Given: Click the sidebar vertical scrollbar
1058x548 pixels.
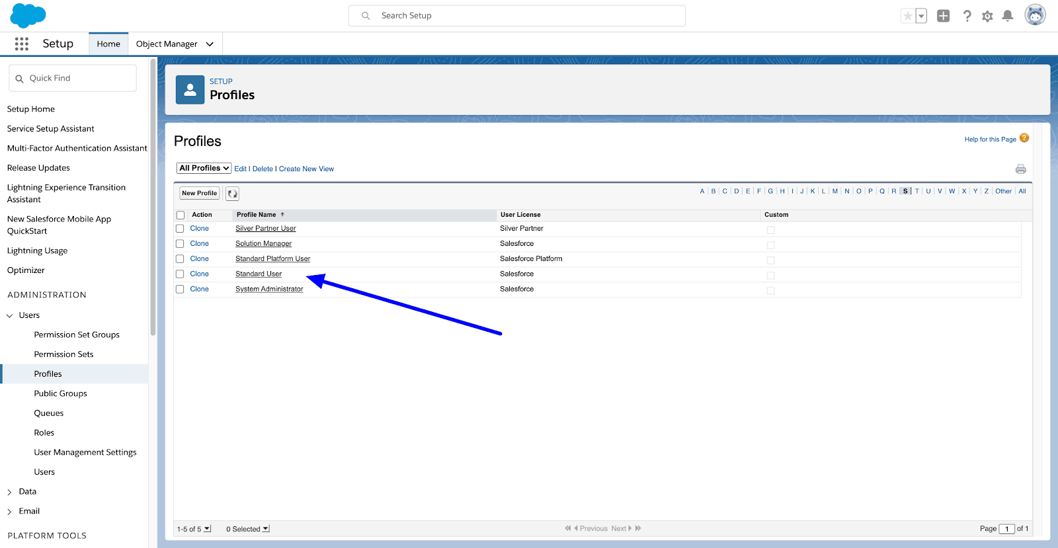Looking at the screenshot, I should pyautogui.click(x=153, y=197).
